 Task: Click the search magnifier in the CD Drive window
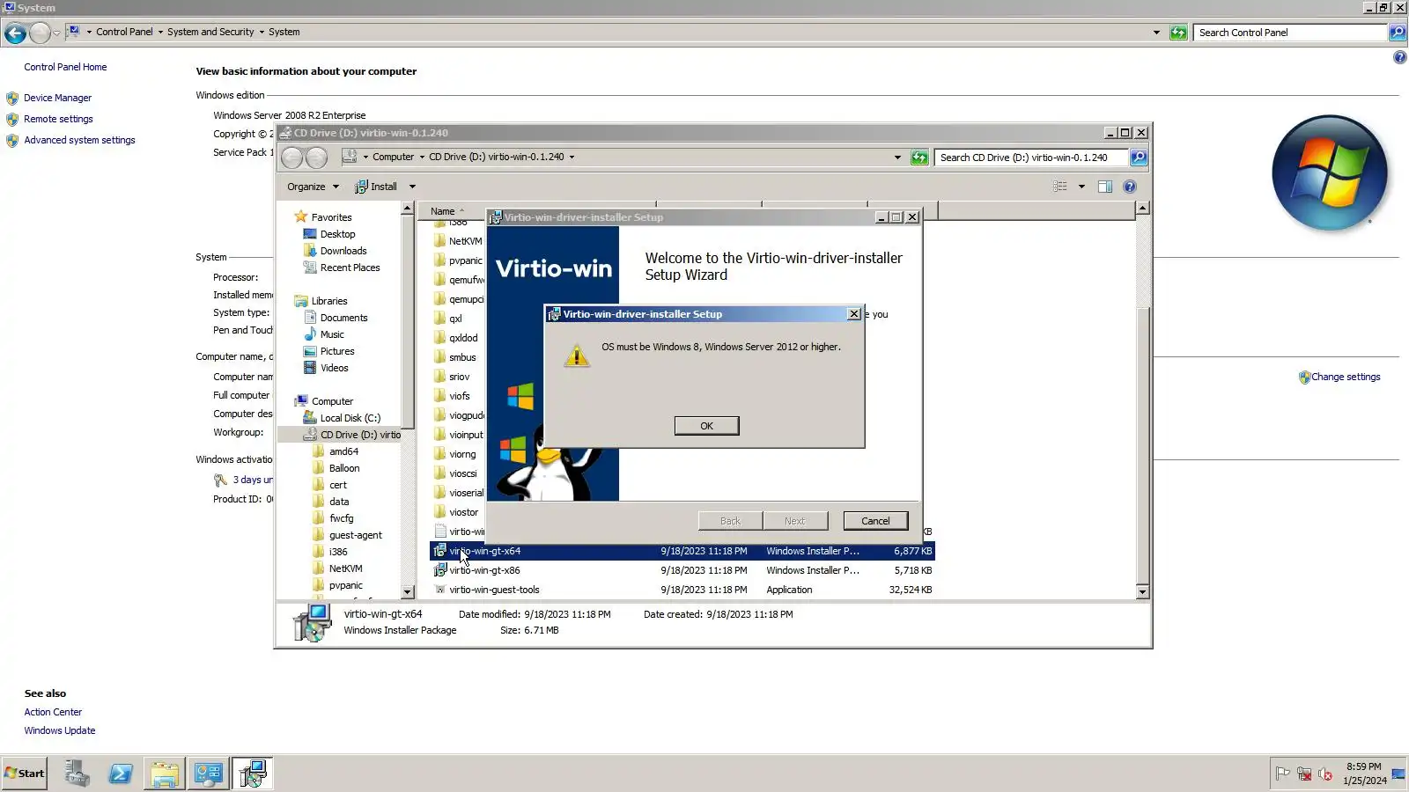[1138, 158]
